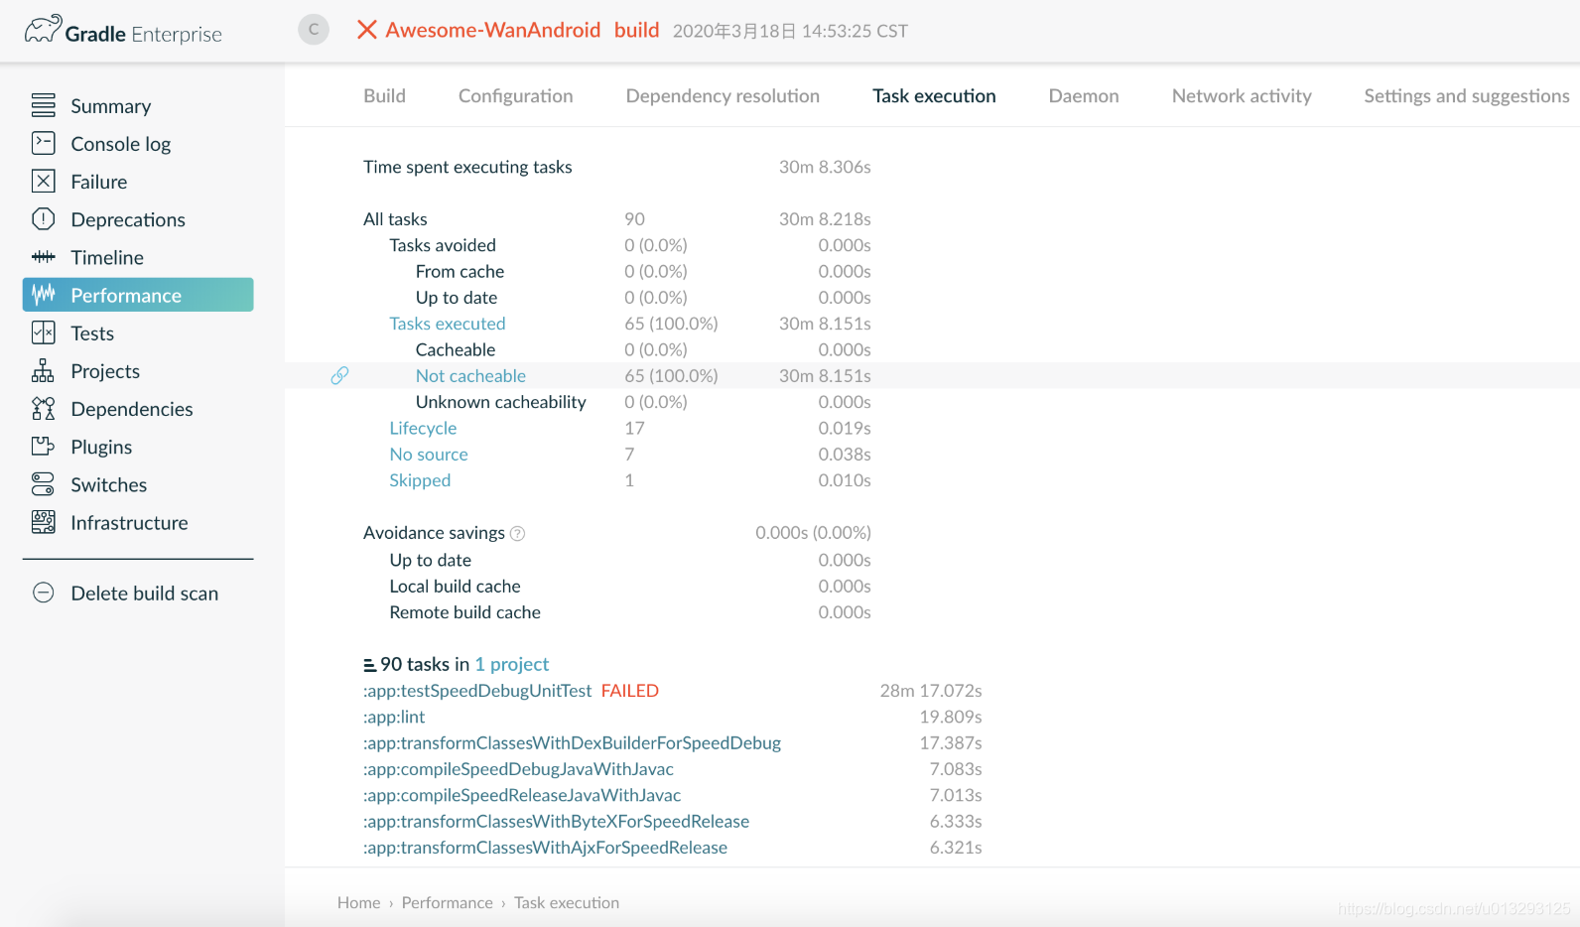1580x927 pixels.
Task: Click the Tests icon in sidebar
Action: click(x=44, y=332)
